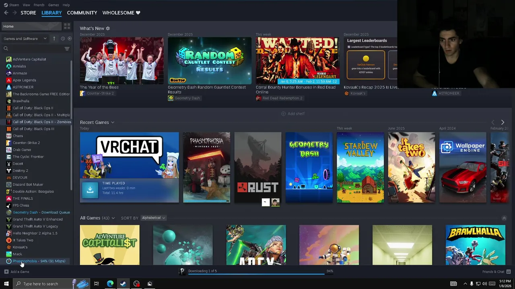This screenshot has height=289, width=515.
Task: Select THE FINALS sidebar icon
Action: coord(9,198)
